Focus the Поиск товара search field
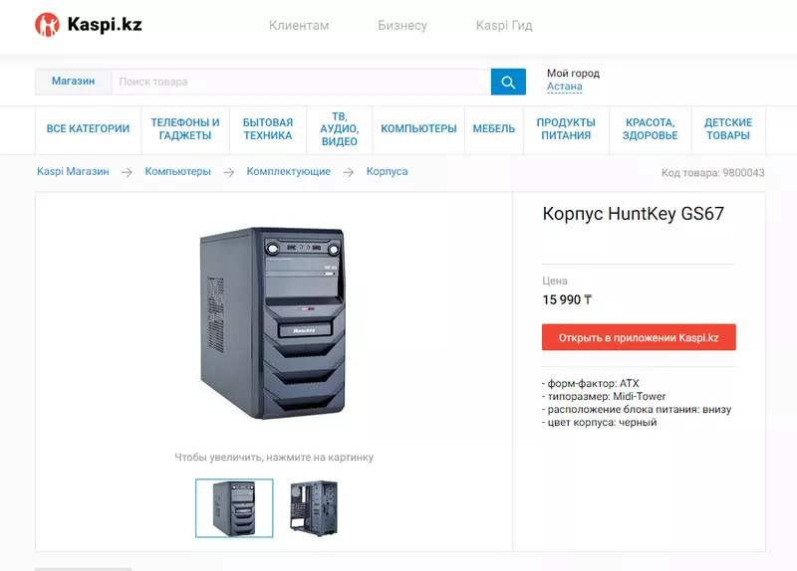The image size is (797, 571). (302, 82)
